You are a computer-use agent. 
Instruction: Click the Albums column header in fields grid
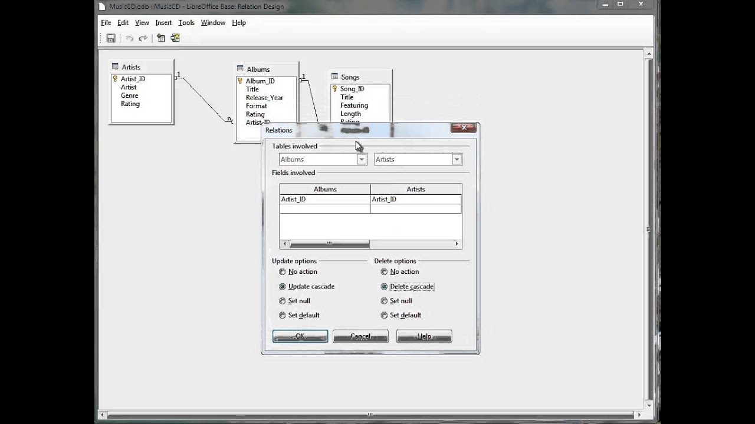(325, 189)
